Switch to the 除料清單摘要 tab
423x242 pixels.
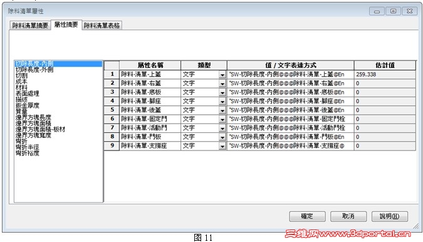(x=30, y=25)
